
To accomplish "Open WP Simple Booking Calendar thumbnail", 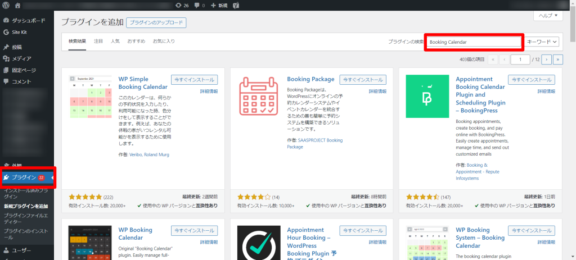I will (91, 97).
